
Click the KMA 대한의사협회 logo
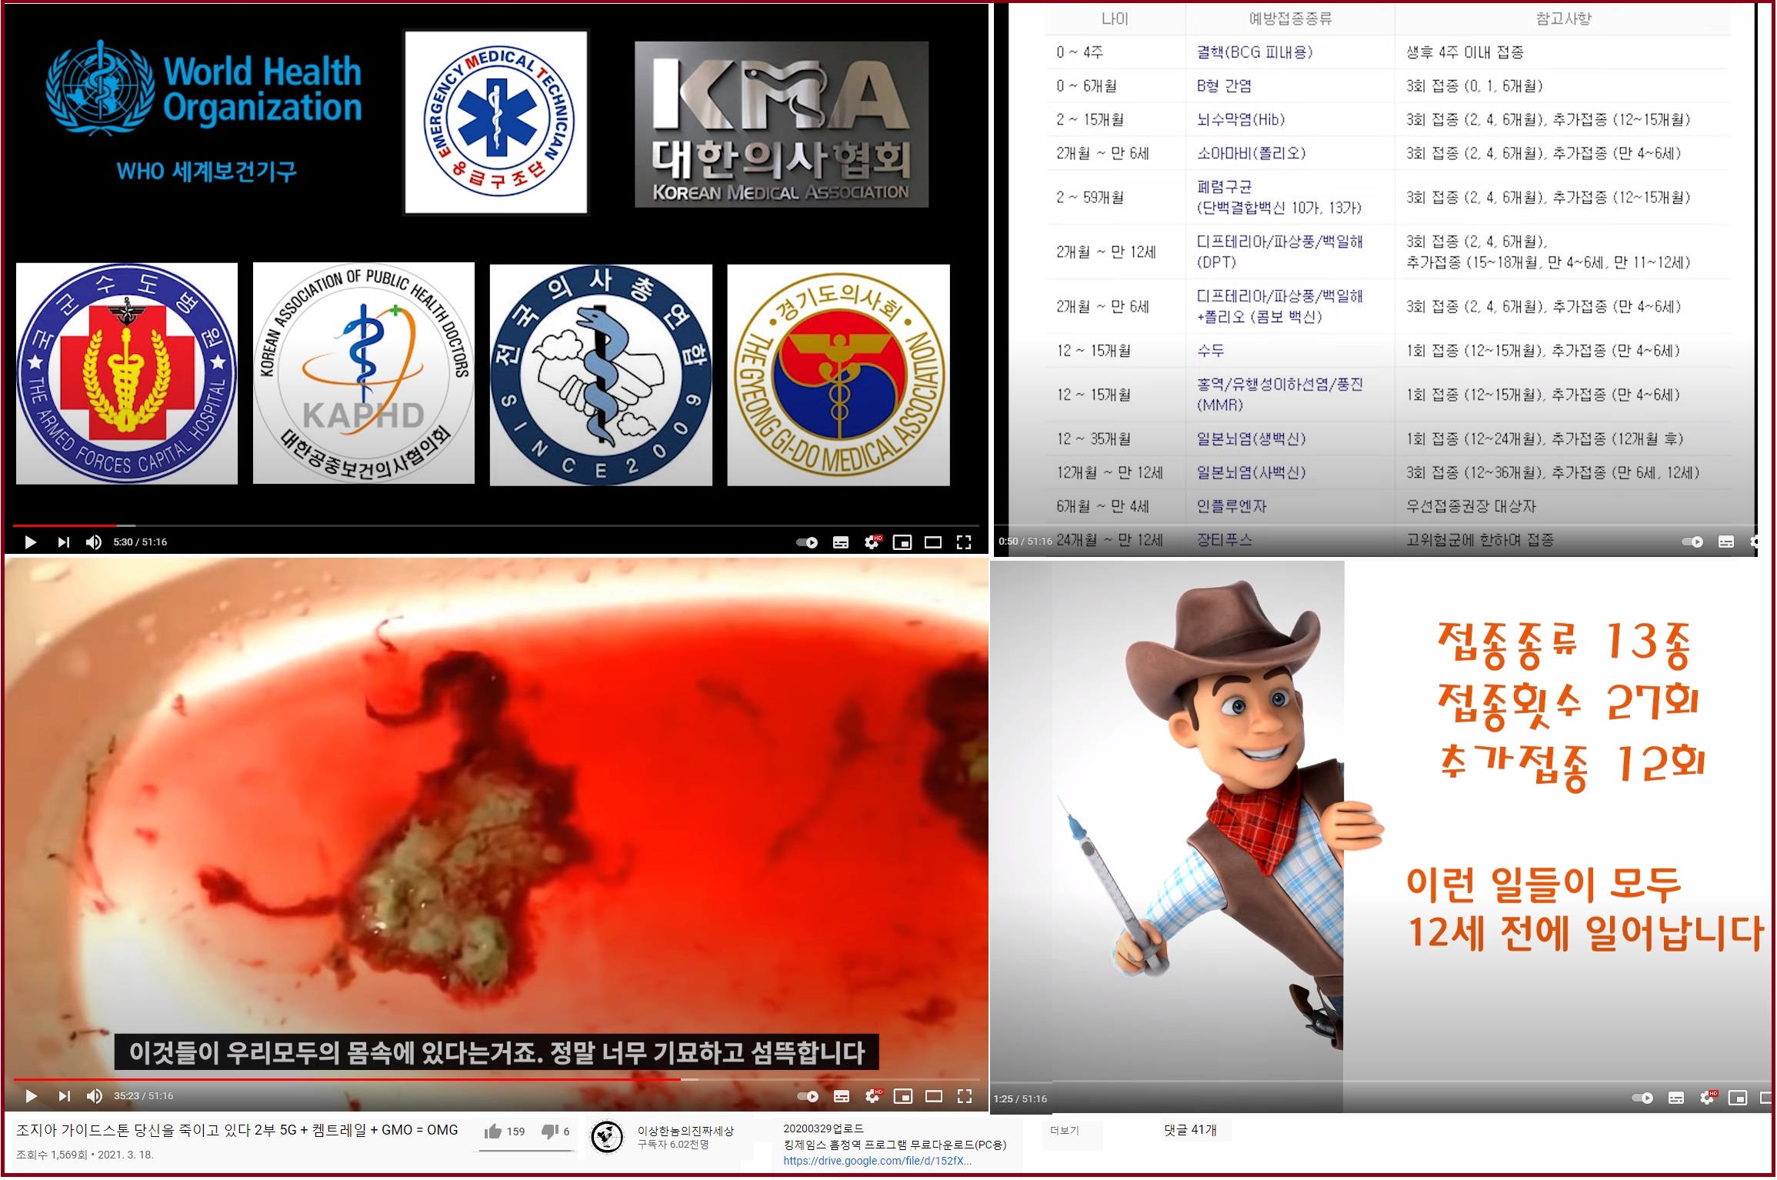click(782, 125)
